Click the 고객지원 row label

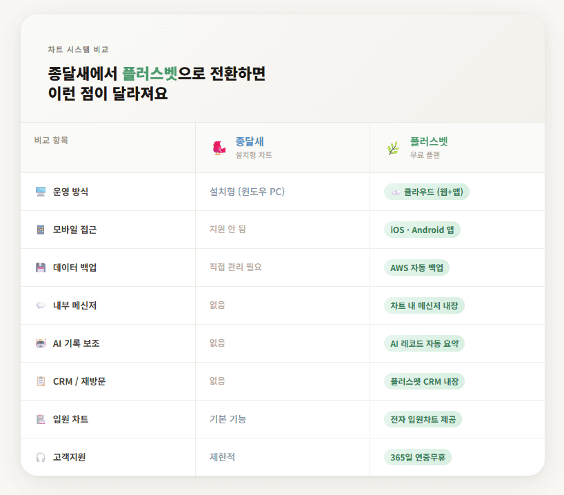[x=70, y=457]
